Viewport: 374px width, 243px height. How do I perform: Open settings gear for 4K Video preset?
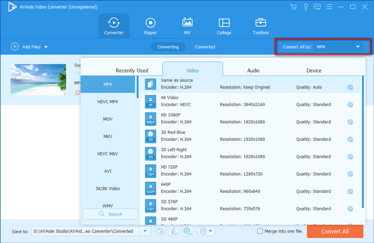tap(350, 105)
